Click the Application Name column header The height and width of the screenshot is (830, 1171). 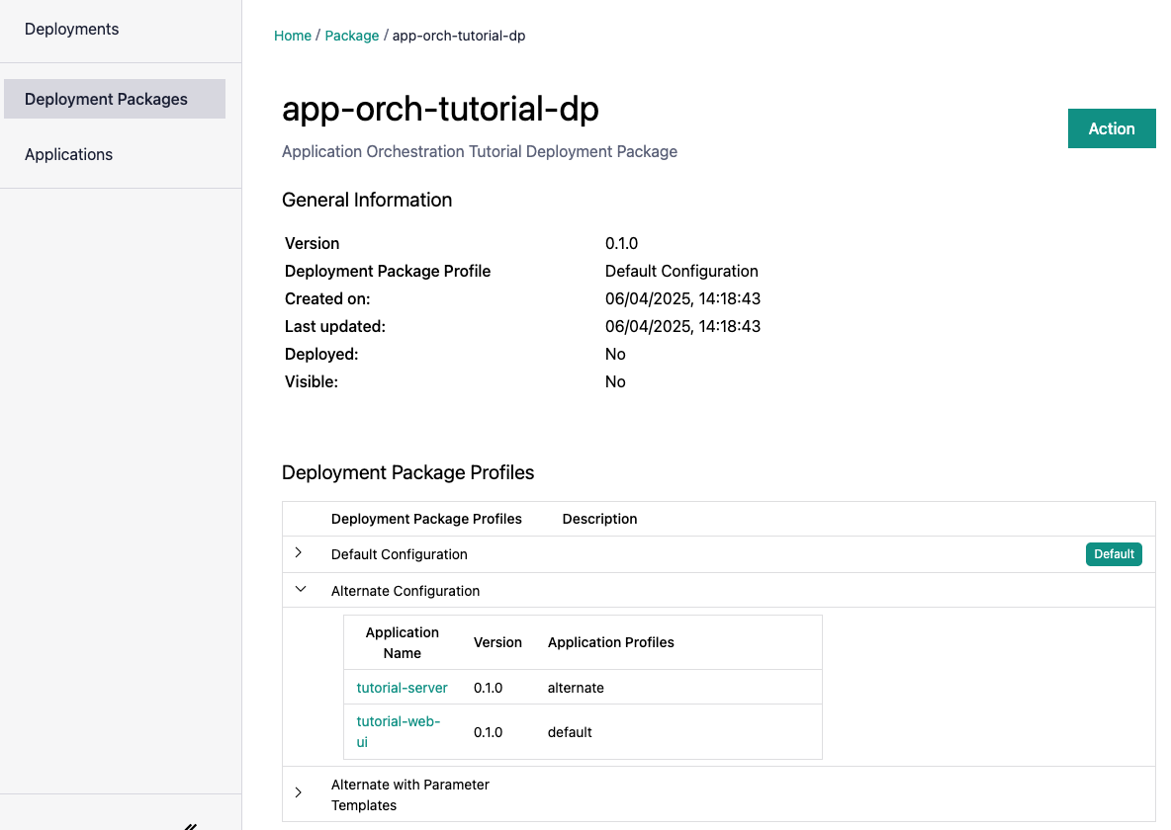tap(402, 642)
